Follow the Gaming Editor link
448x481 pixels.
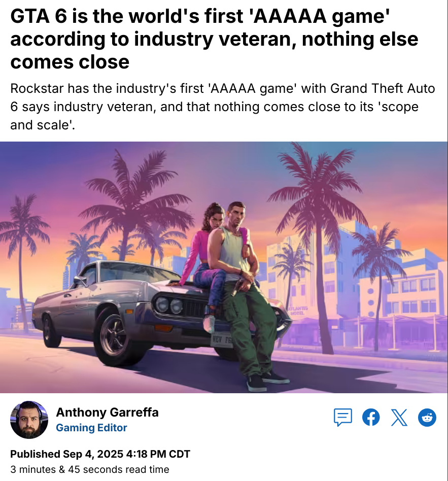(x=91, y=428)
